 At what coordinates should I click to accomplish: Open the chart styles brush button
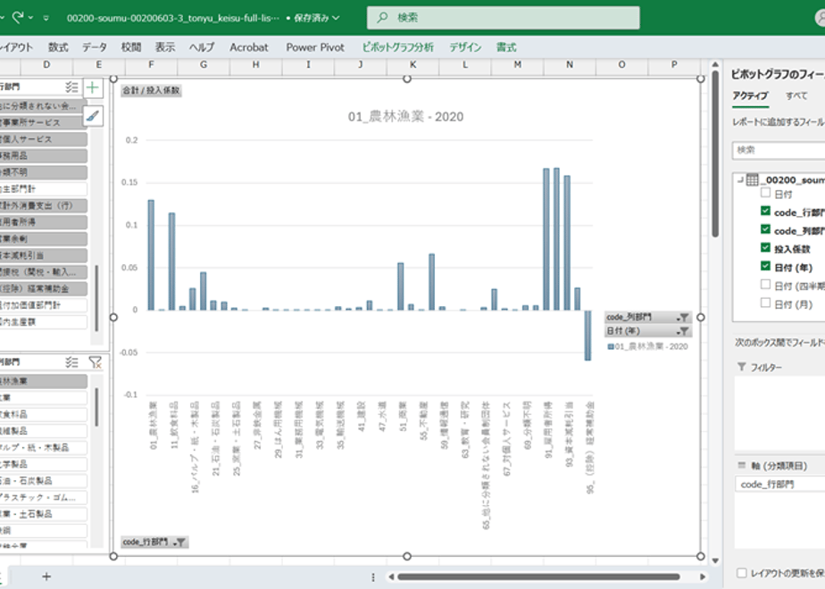tap(93, 116)
